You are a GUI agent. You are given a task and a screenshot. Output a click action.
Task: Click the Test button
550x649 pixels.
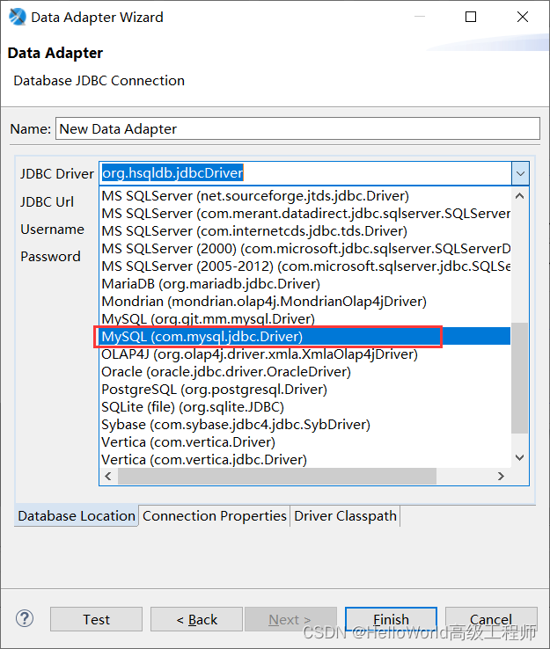point(97,619)
